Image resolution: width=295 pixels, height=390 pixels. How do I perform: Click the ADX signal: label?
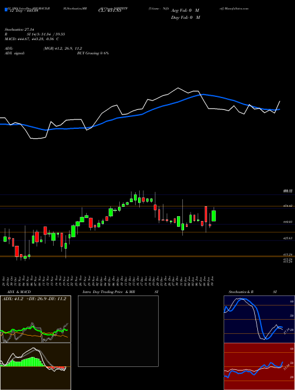click(14, 53)
